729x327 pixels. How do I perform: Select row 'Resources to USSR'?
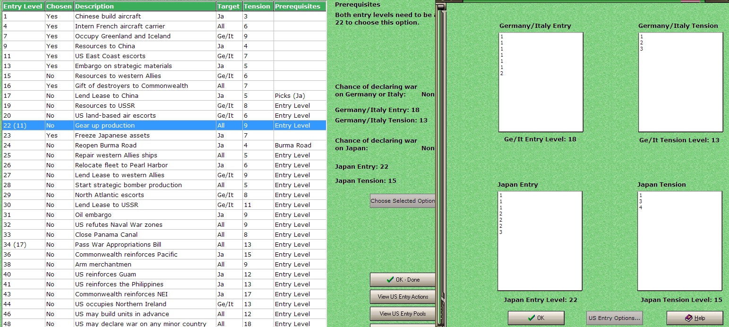(164, 105)
